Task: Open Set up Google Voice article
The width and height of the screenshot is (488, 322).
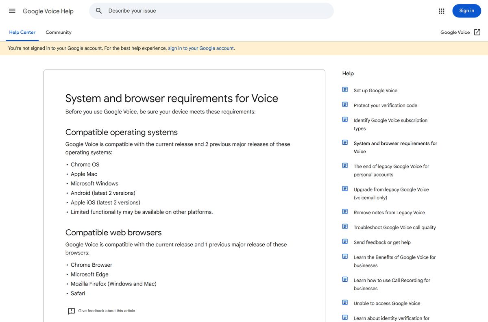Action: (375, 91)
